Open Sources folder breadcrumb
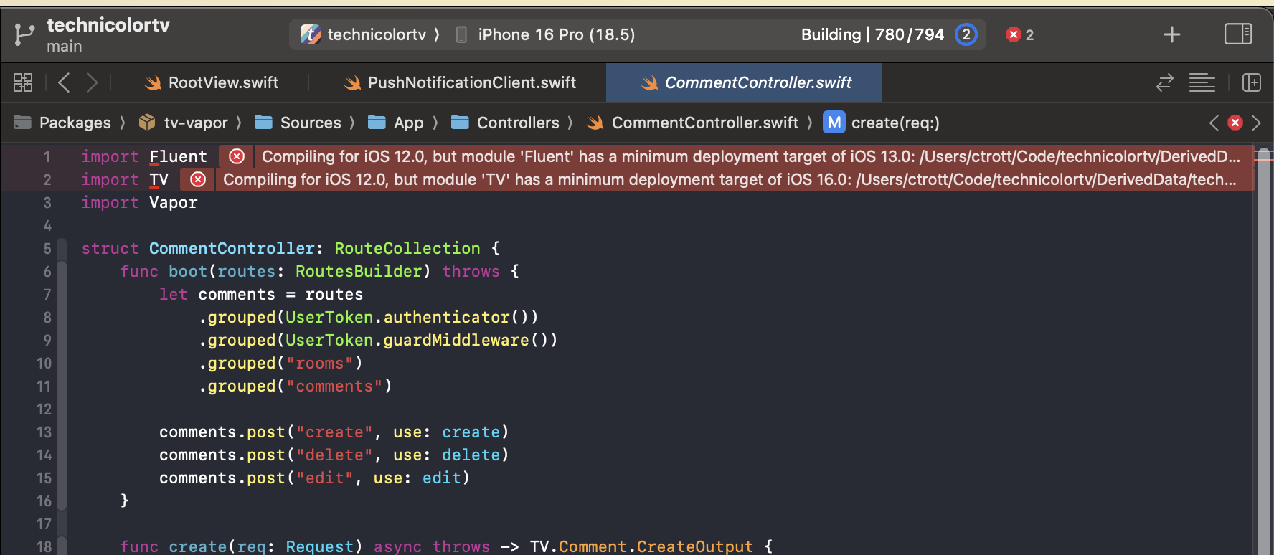1274x555 pixels. 298,123
